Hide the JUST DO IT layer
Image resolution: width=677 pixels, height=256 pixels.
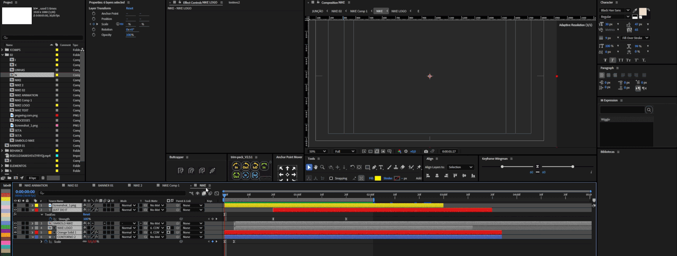(15, 210)
